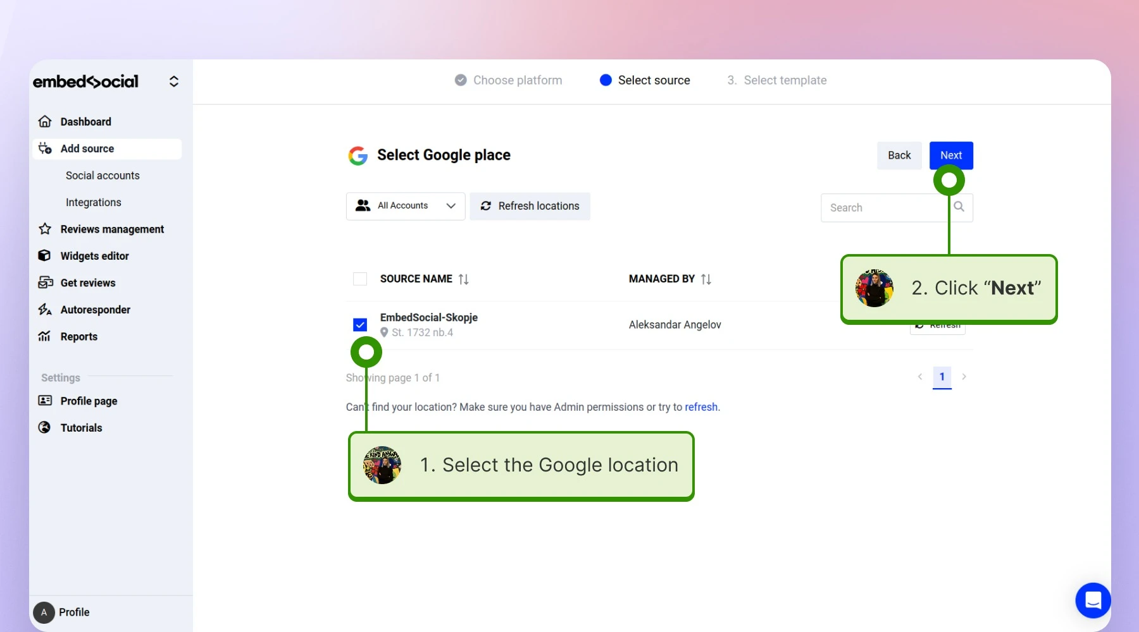Screen dimensions: 1139x632
Task: Click the Aleksandar Angelov cell
Action: coord(675,325)
